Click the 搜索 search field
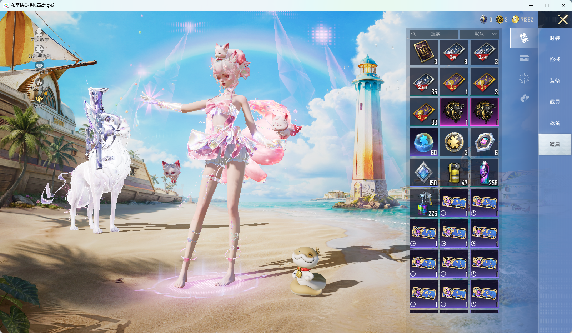 pos(434,34)
